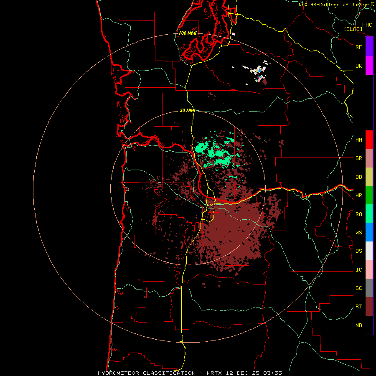Click the RF purple legend swatch
376x376 pixels.
pyautogui.click(x=369, y=47)
